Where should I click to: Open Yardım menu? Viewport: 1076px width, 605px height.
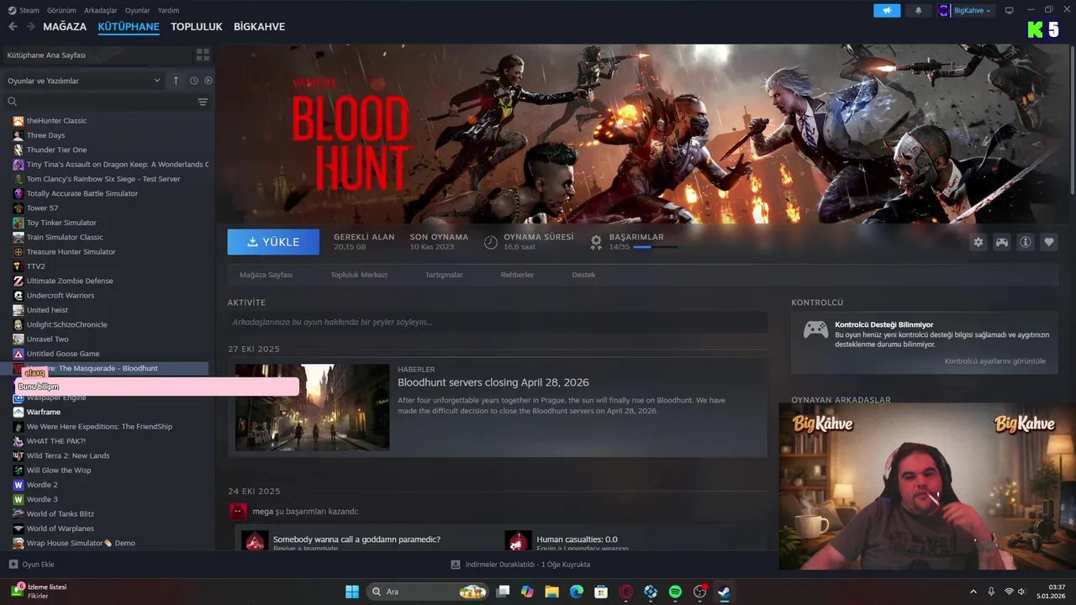[x=168, y=10]
